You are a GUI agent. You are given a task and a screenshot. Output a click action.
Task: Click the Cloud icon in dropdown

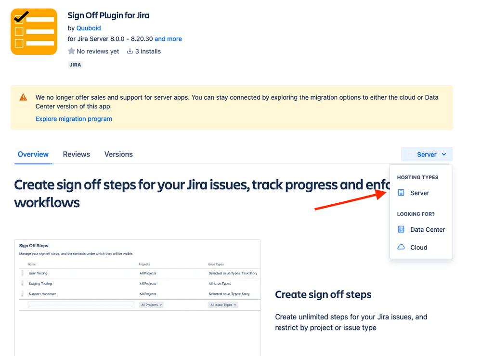click(x=401, y=247)
